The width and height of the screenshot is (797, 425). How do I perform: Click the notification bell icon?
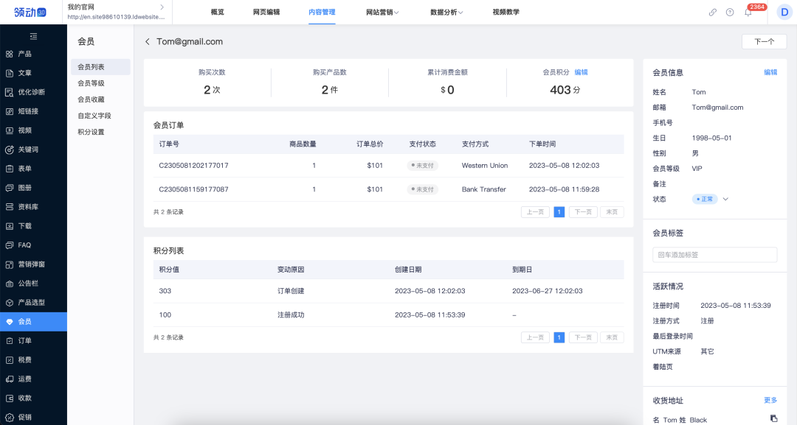click(748, 13)
